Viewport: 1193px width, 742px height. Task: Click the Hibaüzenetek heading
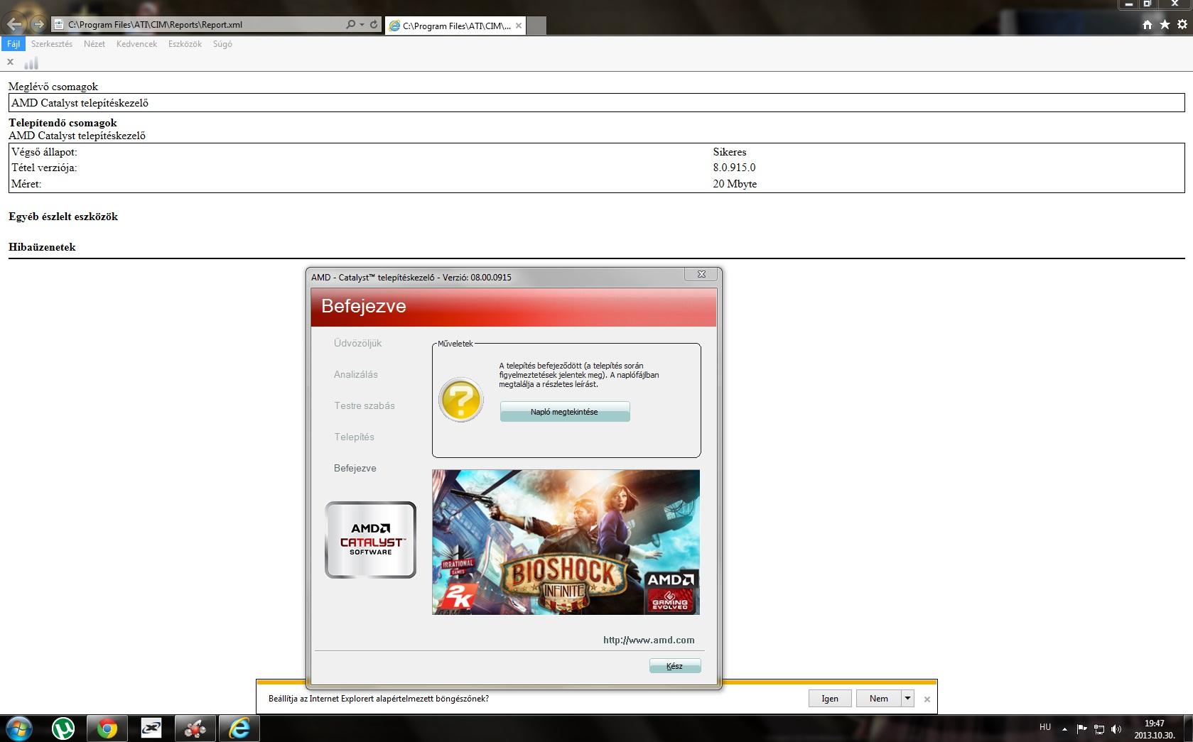click(x=42, y=247)
